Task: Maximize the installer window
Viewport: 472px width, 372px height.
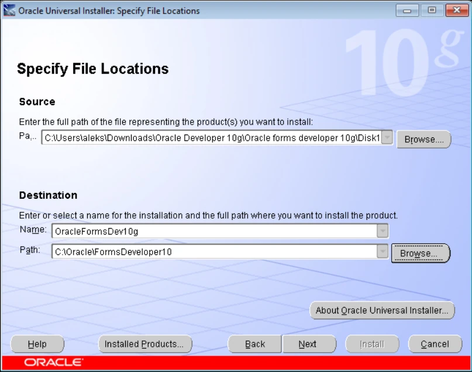Action: 432,11
